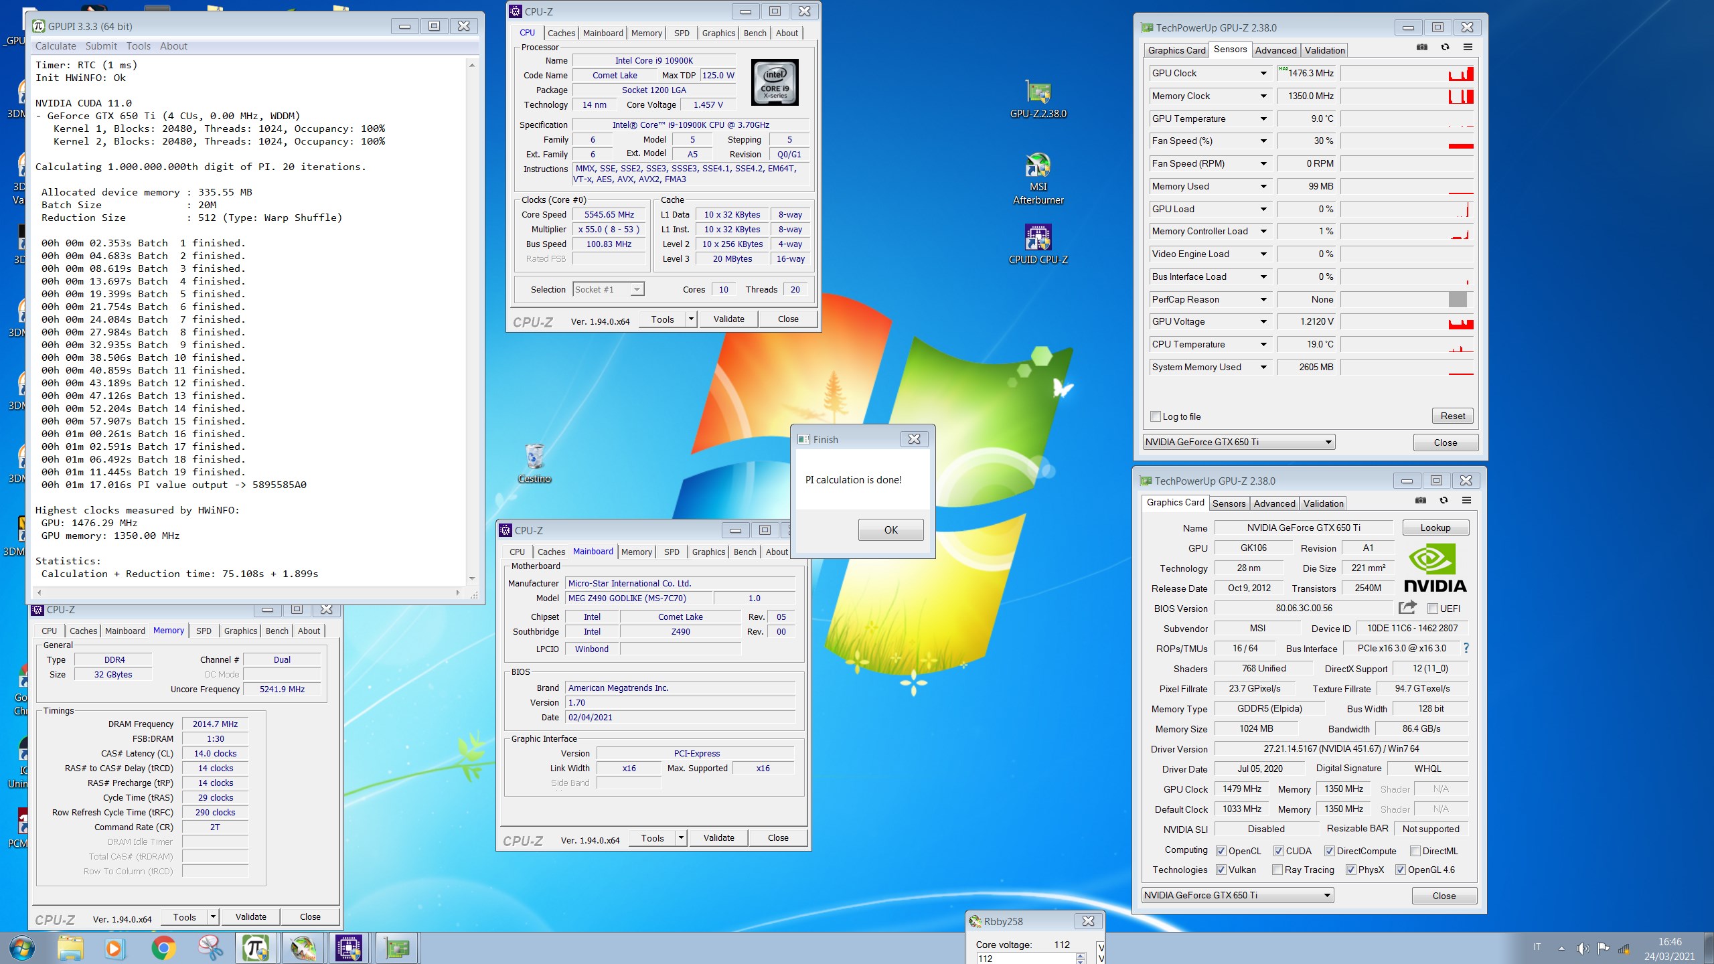Viewport: 1714px width, 964px height.
Task: Click the Core voltage stepper arrows in Rbby258
Action: [1081, 958]
